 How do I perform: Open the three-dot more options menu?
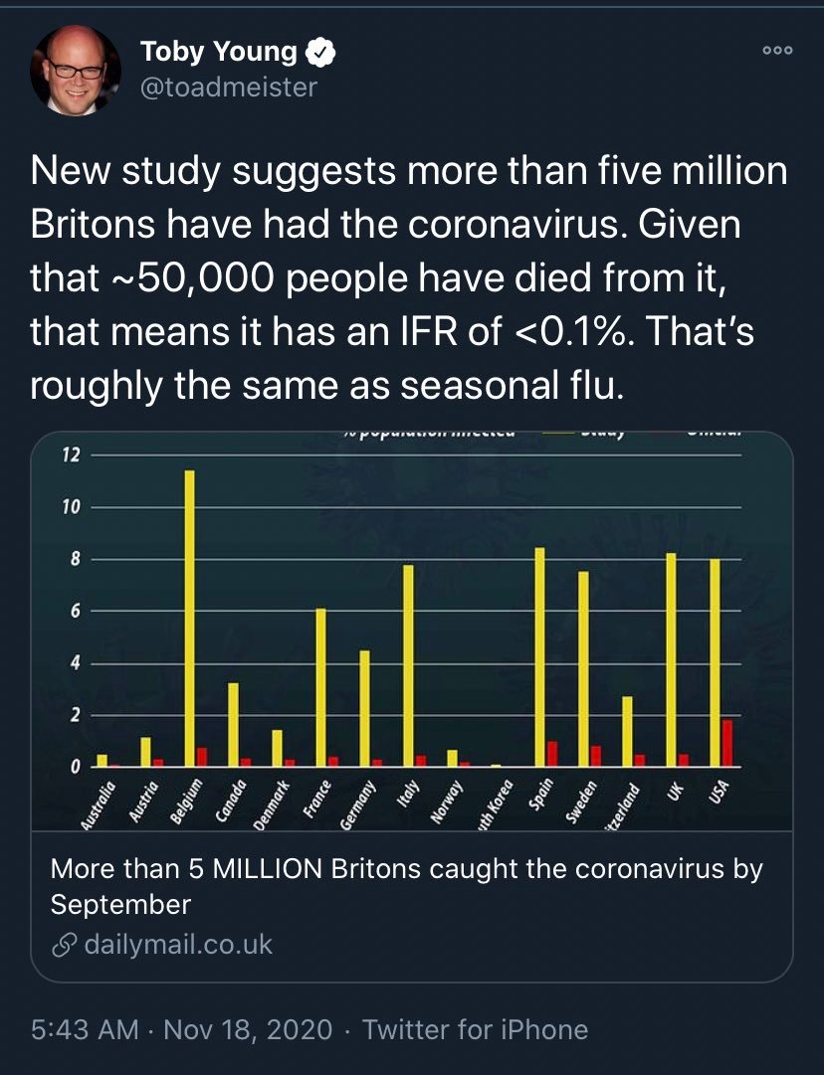click(775, 51)
